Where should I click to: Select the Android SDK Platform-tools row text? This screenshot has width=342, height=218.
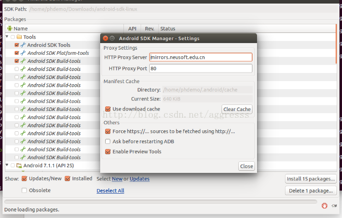pyautogui.click(x=58, y=53)
